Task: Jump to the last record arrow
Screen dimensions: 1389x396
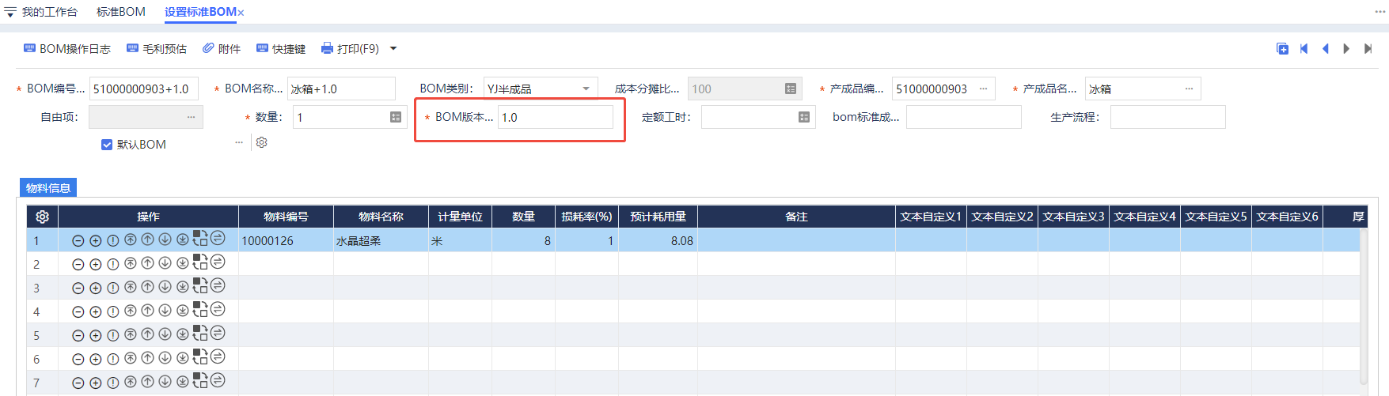Action: [x=1368, y=49]
